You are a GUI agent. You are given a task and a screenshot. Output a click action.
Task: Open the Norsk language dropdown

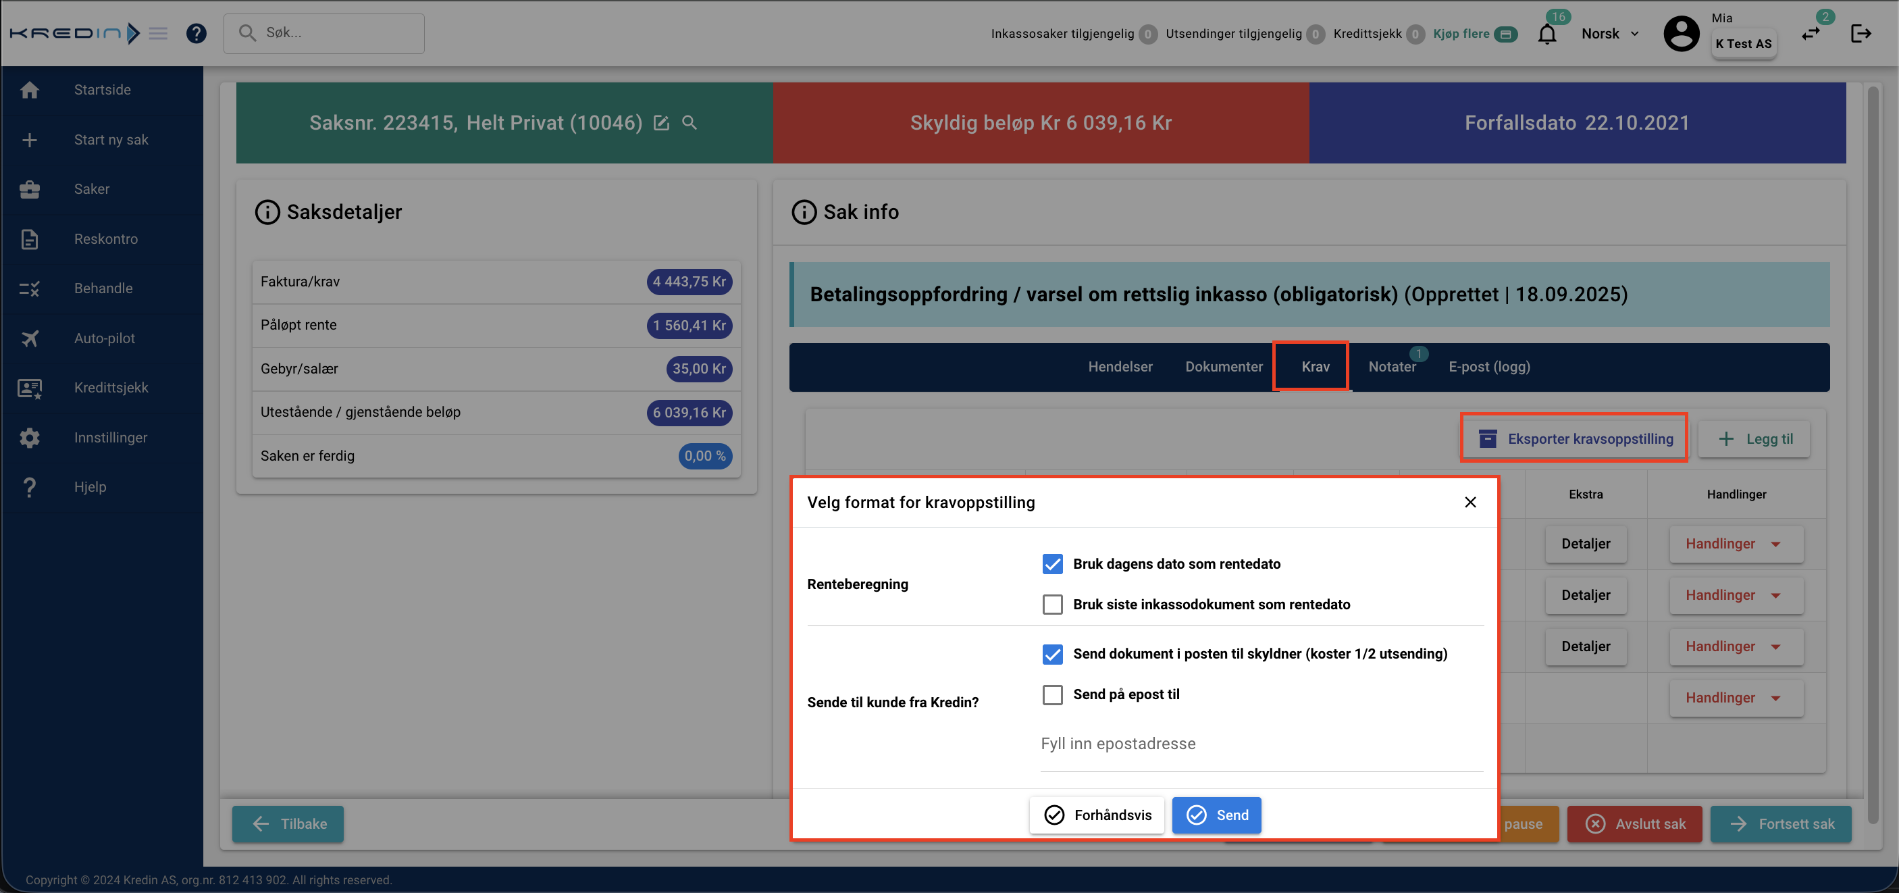[x=1610, y=34]
